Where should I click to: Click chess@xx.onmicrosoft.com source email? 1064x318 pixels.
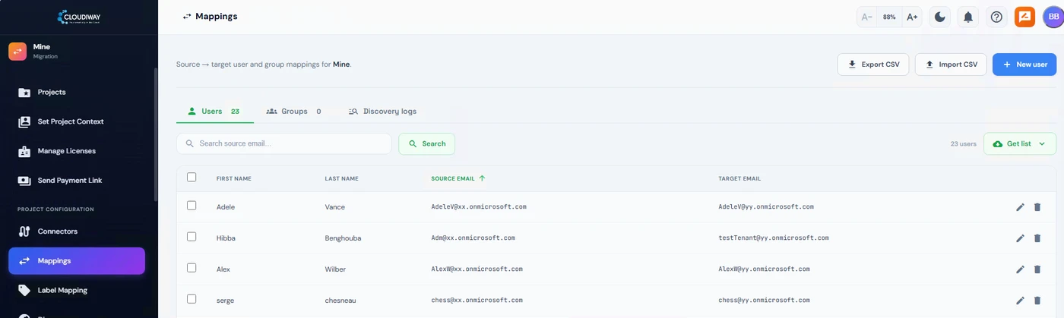point(477,300)
